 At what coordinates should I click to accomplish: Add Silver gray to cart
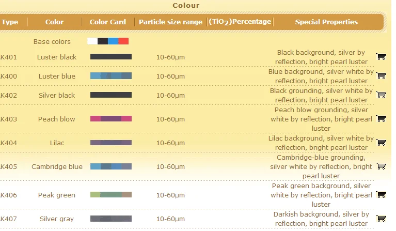tap(381, 219)
